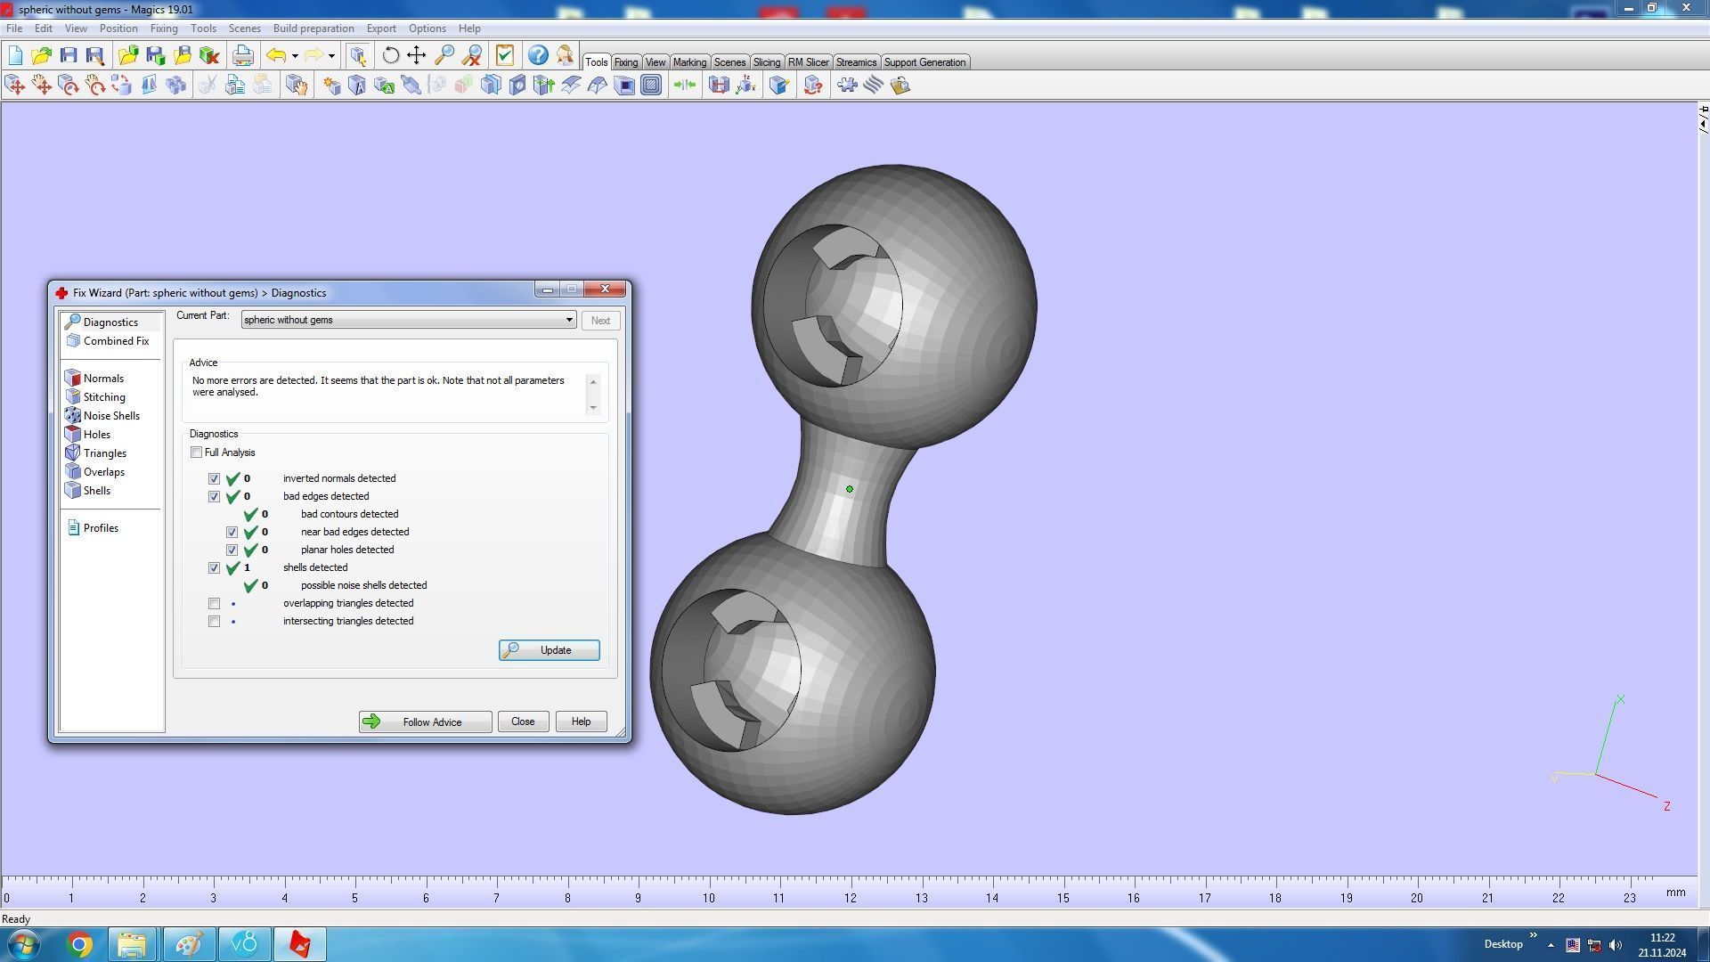Uncheck the inverted normals detected checkbox

point(214,479)
